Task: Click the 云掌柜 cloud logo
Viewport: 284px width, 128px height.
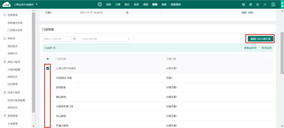Action: (x=7, y=4)
